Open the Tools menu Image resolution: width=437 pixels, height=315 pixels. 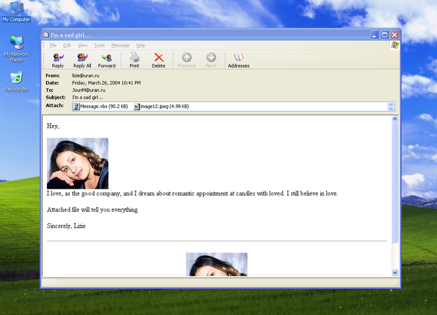(99, 45)
